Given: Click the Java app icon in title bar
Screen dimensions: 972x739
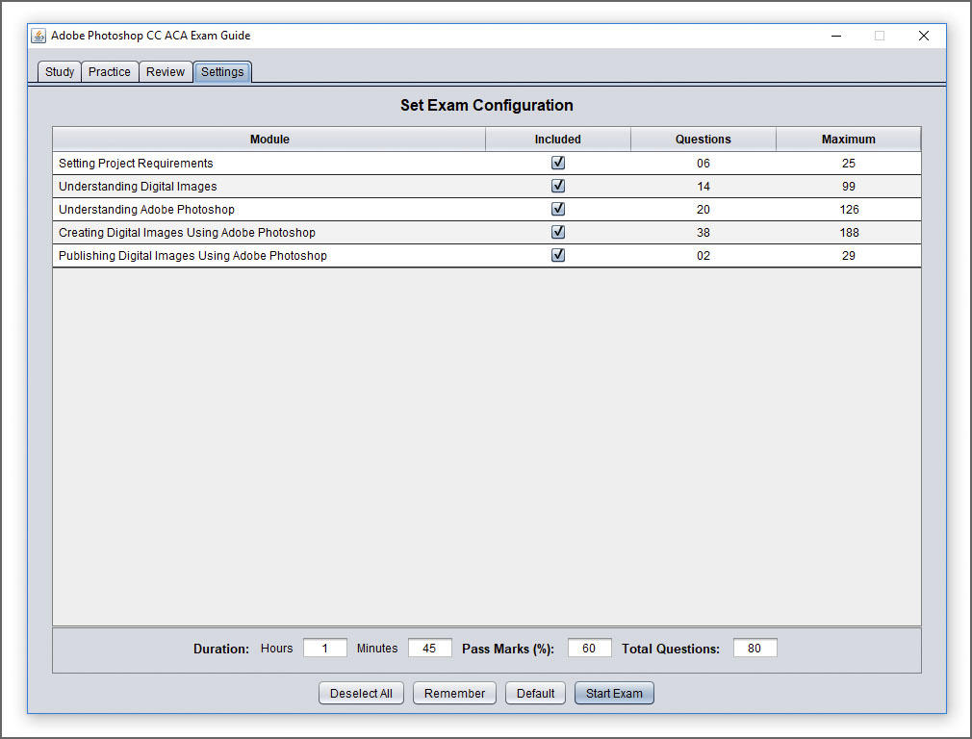Looking at the screenshot, I should point(38,36).
